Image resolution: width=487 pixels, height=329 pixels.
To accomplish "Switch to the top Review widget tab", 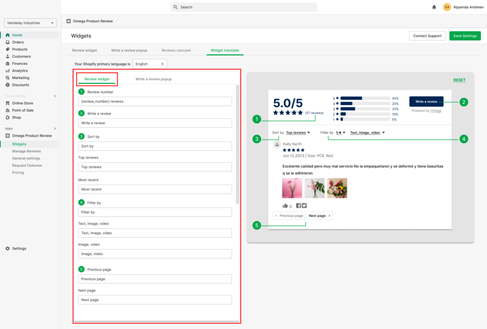I will coord(85,50).
